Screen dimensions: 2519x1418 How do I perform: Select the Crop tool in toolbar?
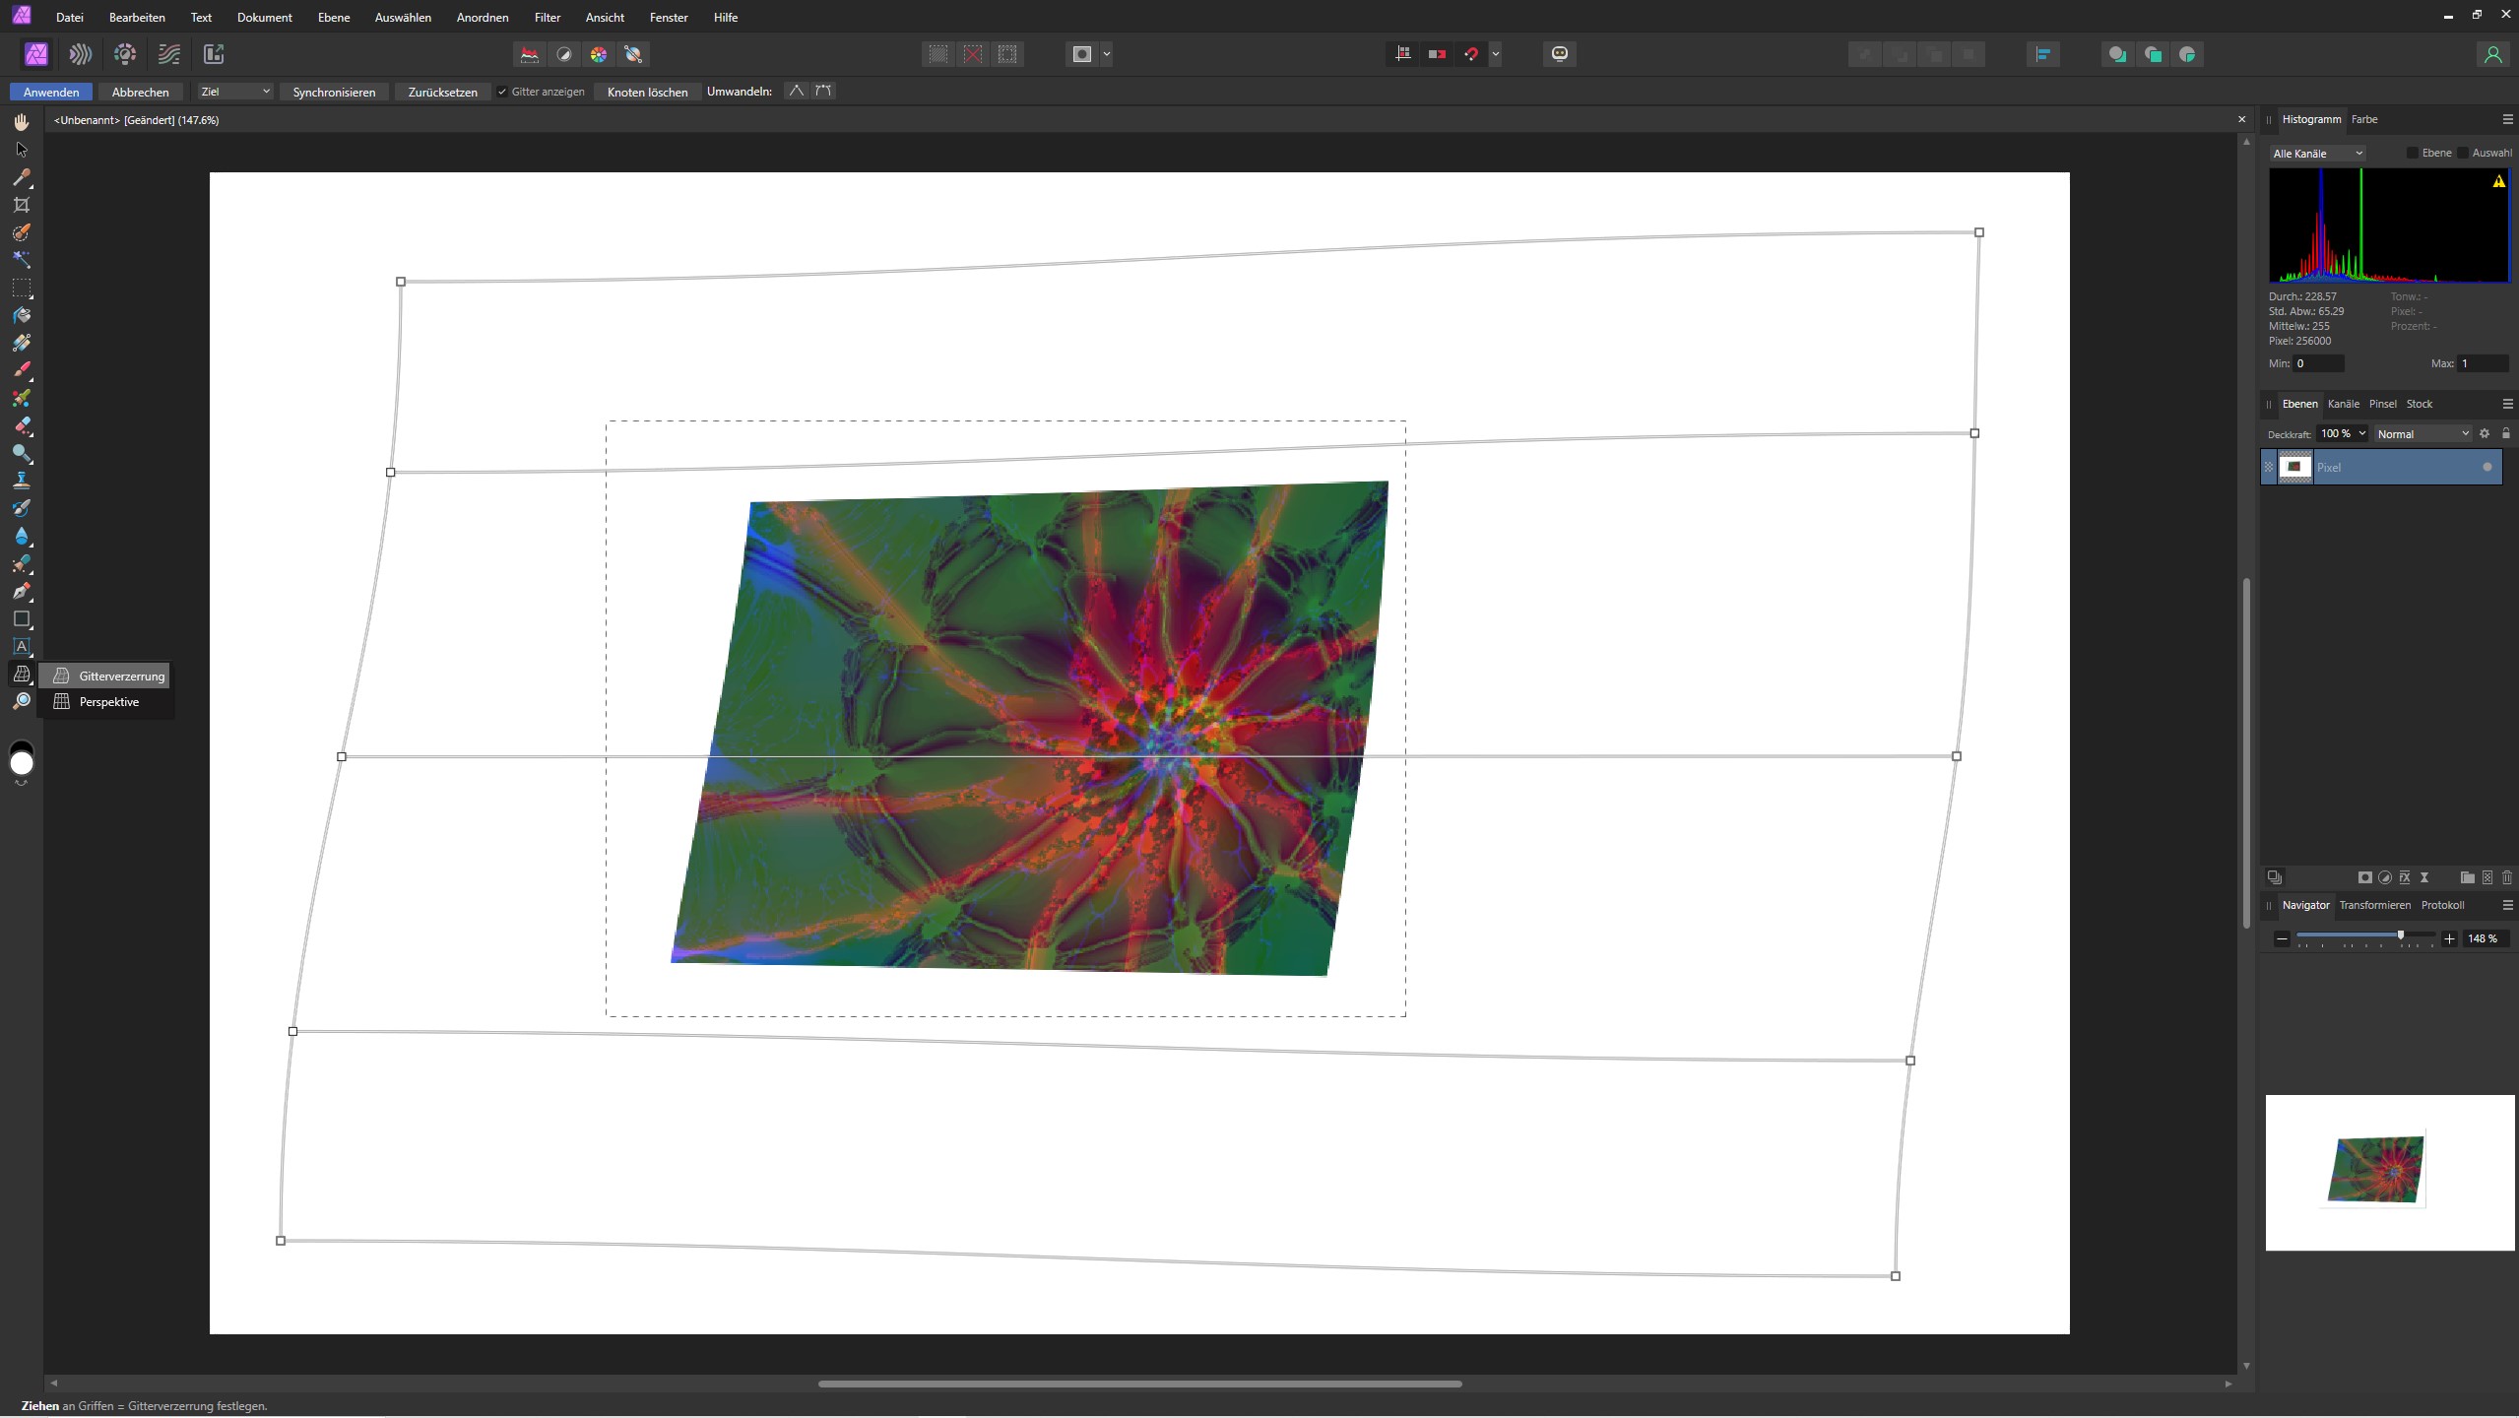click(21, 205)
